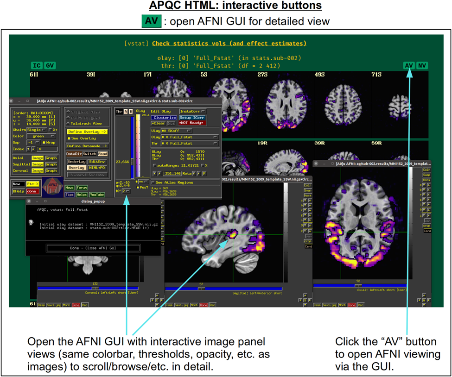
Task: Toggle the Wrap checkbox
Action: coord(44,143)
